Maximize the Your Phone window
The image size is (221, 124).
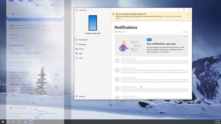coord(184,10)
